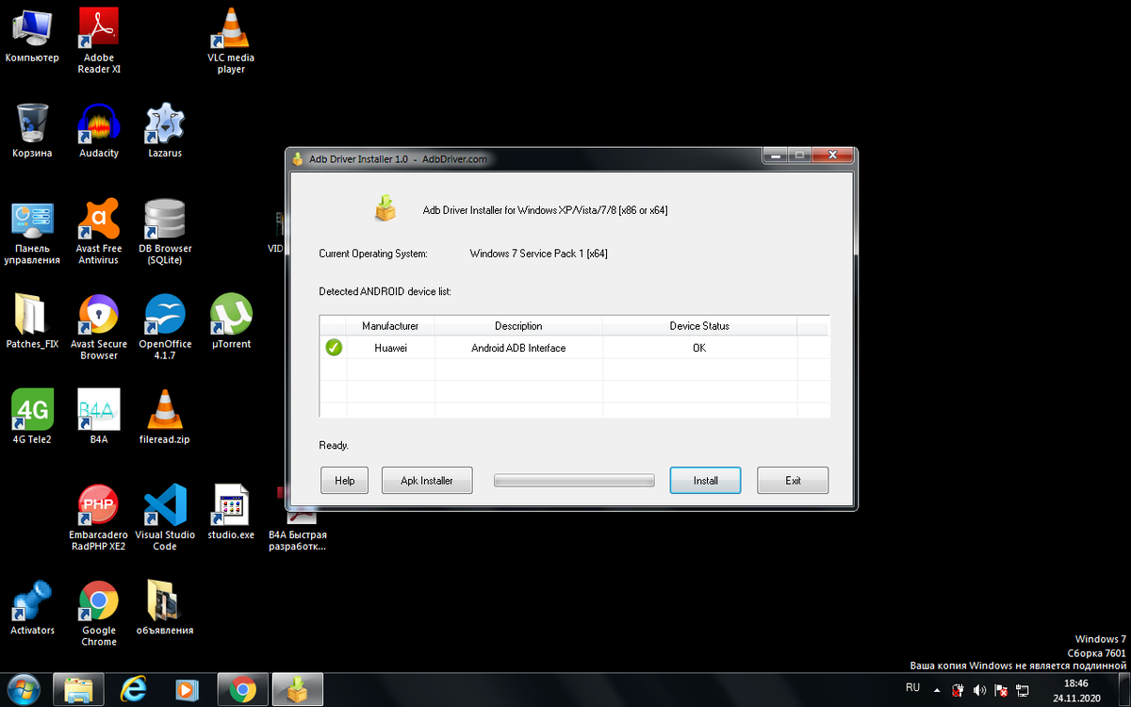Screen dimensions: 1131x707
Task: Click the network tray icon
Action: (x=1021, y=691)
